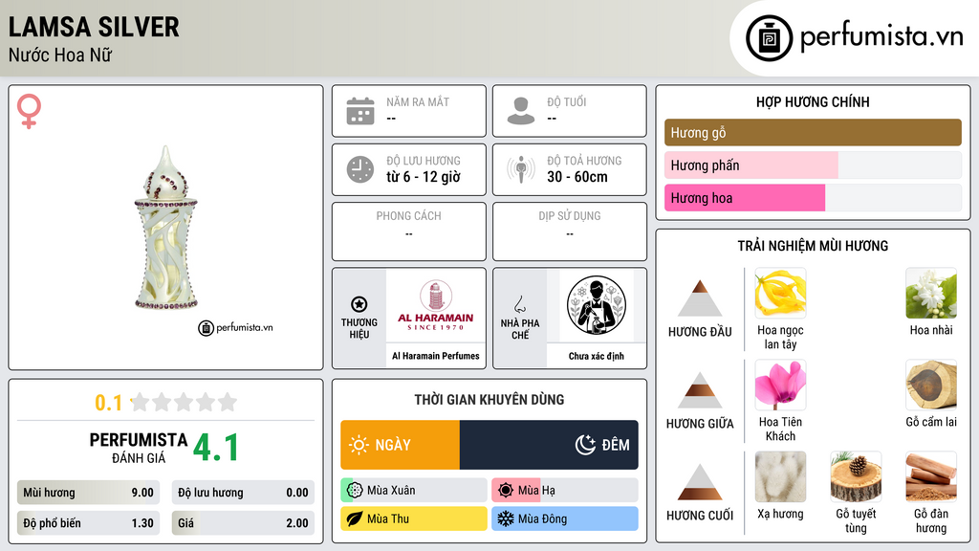The image size is (979, 551).
Task: Select the Mùa Hạ season bar
Action: click(x=565, y=491)
